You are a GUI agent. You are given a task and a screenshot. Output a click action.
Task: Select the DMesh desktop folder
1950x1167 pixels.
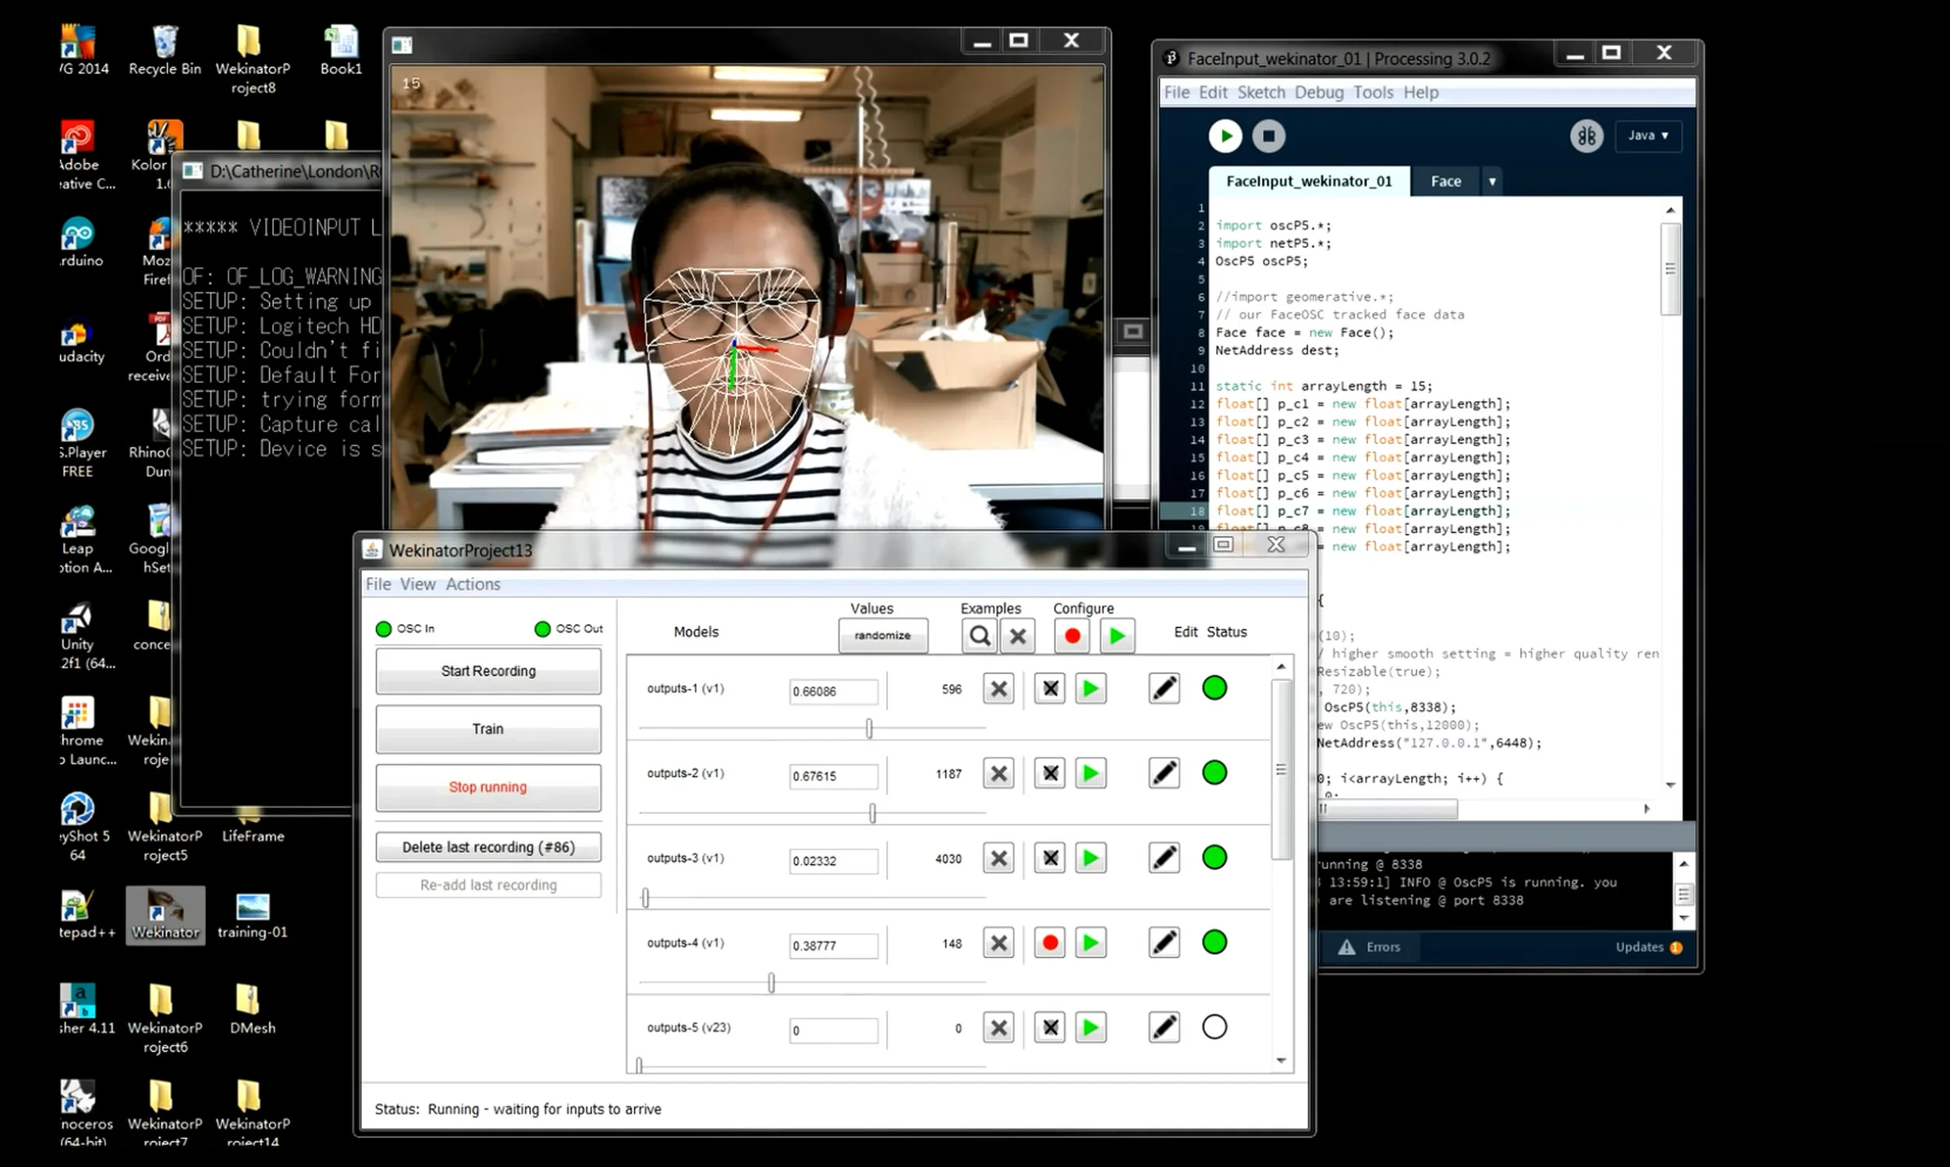[x=253, y=1009]
